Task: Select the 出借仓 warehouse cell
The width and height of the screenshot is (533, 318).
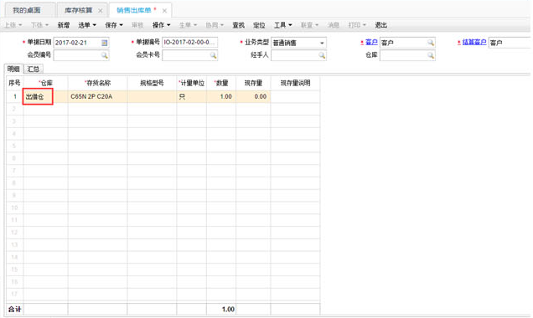Action: click(38, 96)
